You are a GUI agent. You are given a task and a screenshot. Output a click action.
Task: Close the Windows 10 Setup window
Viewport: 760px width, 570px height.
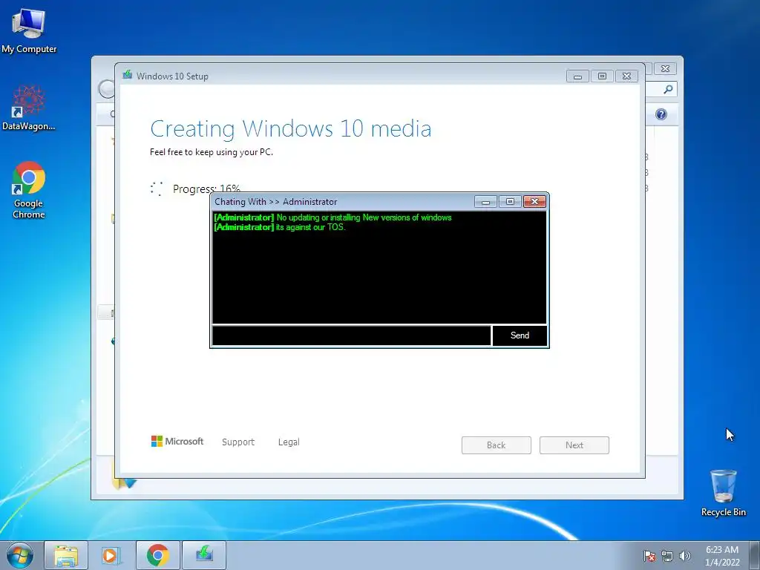[x=626, y=76]
